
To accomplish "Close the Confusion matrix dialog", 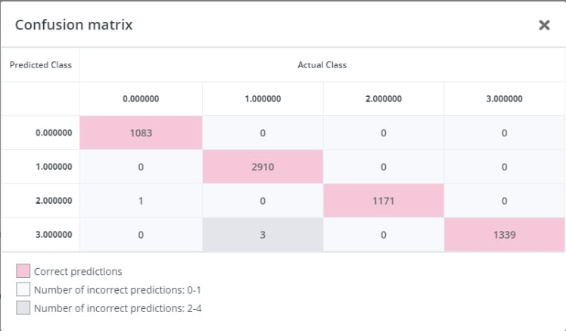I will (x=544, y=25).
